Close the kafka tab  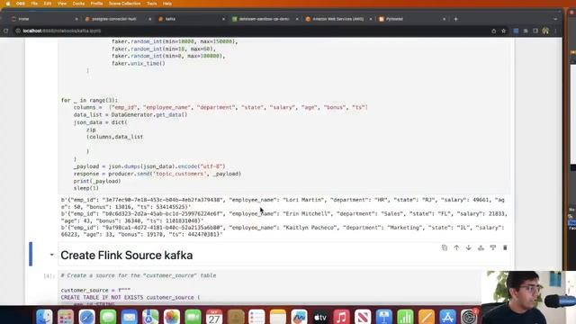coord(223,19)
